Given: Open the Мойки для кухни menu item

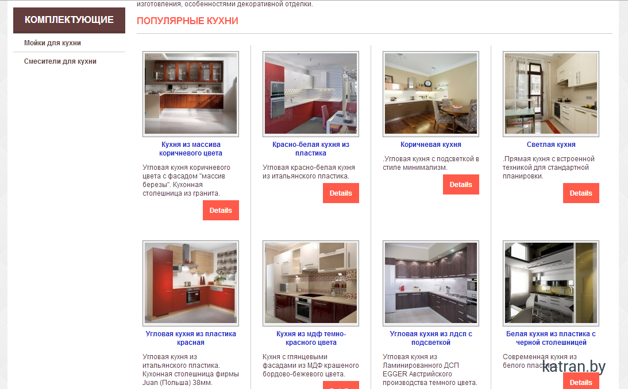Looking at the screenshot, I should [52, 43].
